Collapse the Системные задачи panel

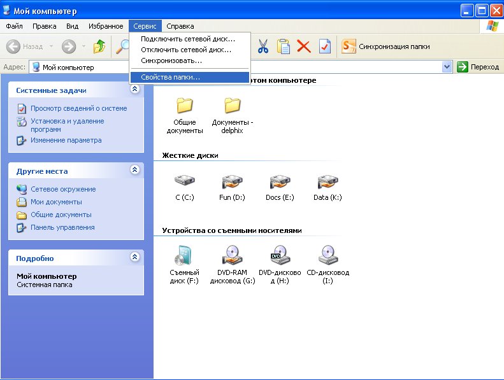(x=134, y=90)
